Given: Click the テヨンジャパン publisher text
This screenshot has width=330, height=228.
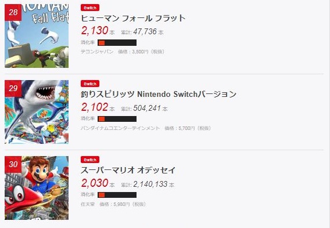Looking at the screenshot, I should point(97,52).
